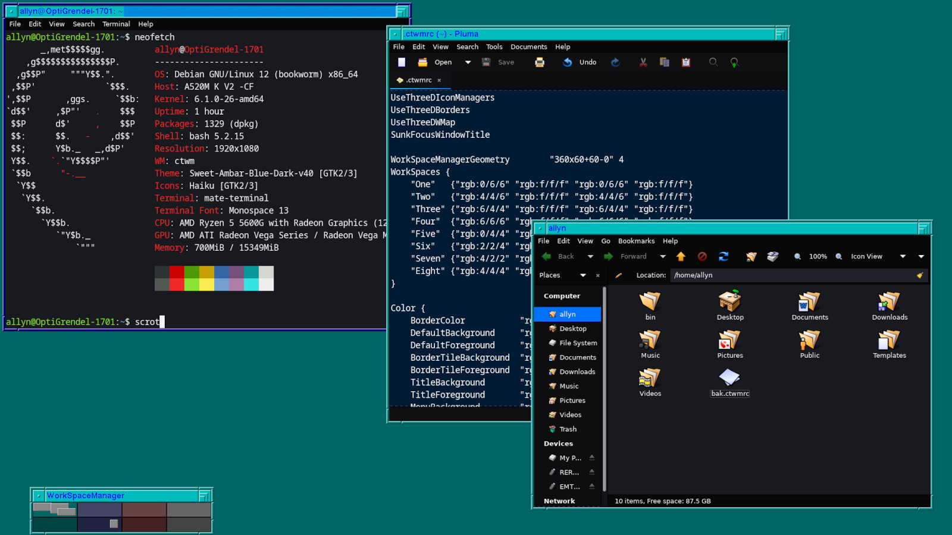Eject the RER... device in sidebar

(592, 472)
